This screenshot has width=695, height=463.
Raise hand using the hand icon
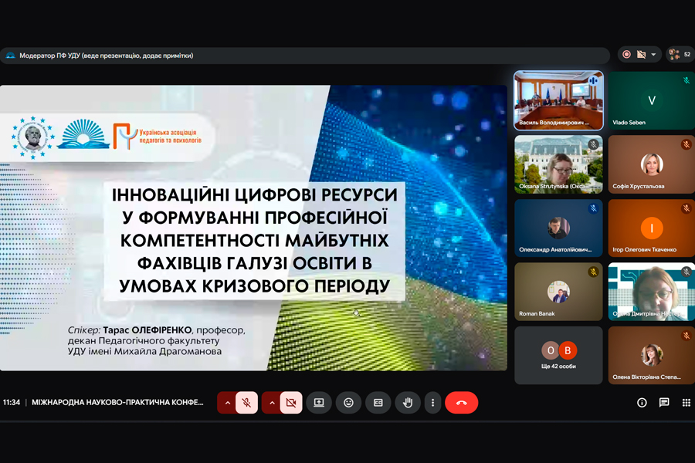click(x=407, y=403)
